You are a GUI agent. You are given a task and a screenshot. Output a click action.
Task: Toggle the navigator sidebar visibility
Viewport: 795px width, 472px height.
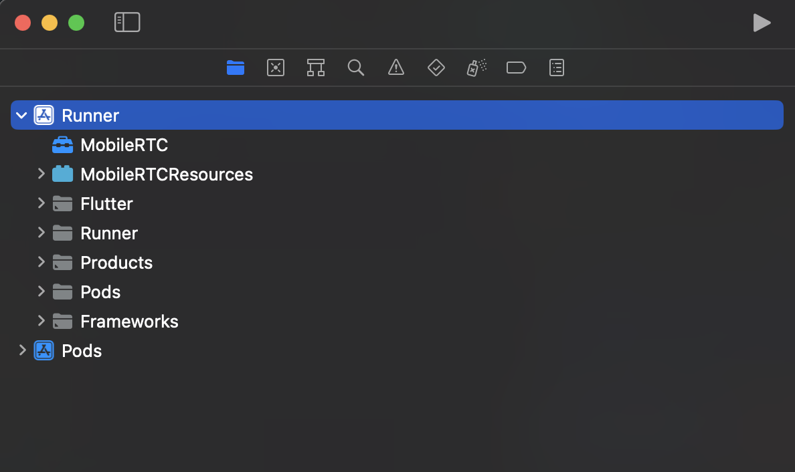(127, 22)
